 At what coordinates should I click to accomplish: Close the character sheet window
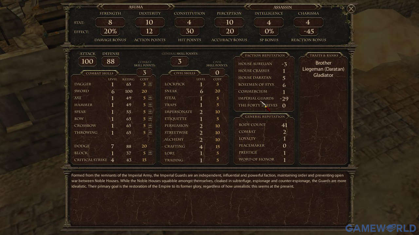point(351,9)
